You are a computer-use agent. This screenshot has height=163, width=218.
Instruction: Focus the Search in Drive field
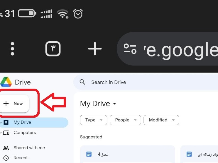point(146,82)
